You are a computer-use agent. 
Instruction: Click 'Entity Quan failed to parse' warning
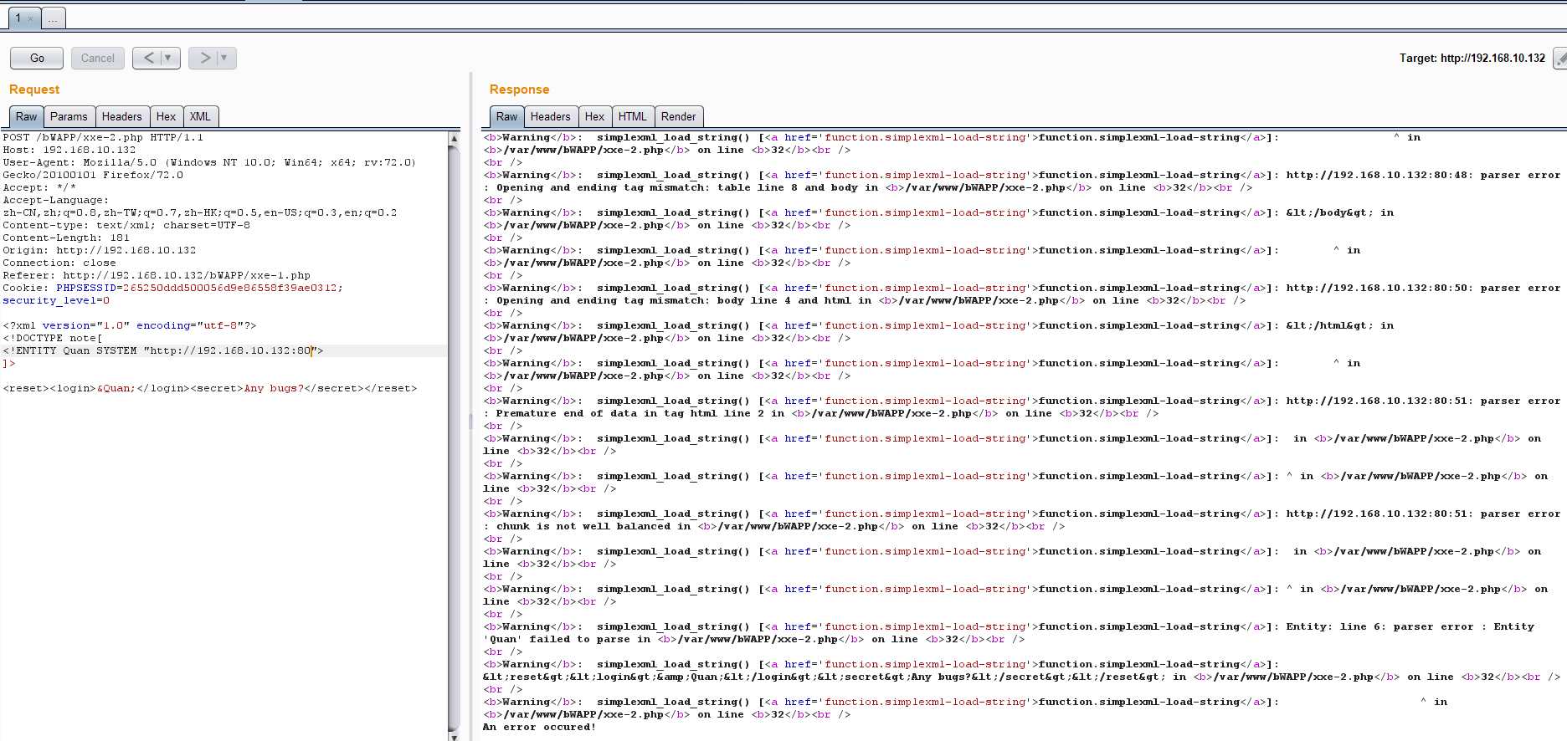[1010, 633]
